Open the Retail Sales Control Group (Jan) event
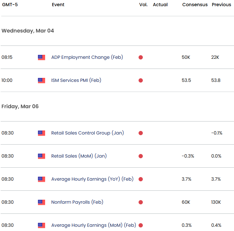Image resolution: width=234 pixels, height=231 pixels. coord(87,133)
